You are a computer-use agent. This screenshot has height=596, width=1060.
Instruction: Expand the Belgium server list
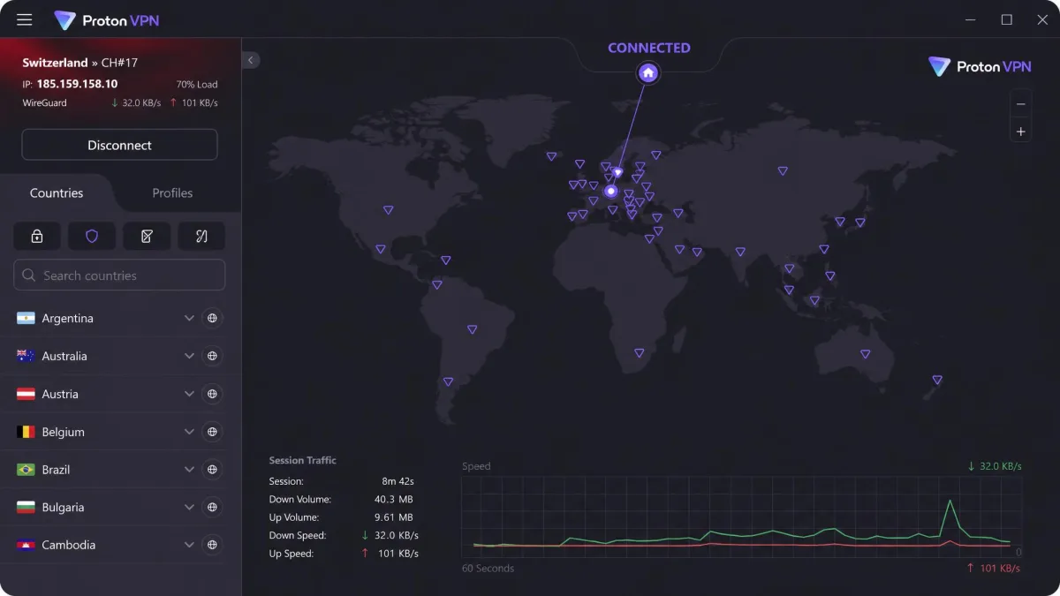189,432
